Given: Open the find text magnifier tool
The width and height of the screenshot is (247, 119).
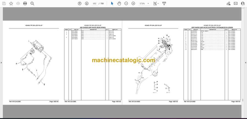Looking at the screenshot, I should pyautogui.click(x=32, y=4).
